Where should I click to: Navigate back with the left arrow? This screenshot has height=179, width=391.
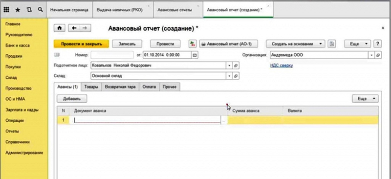(74, 28)
